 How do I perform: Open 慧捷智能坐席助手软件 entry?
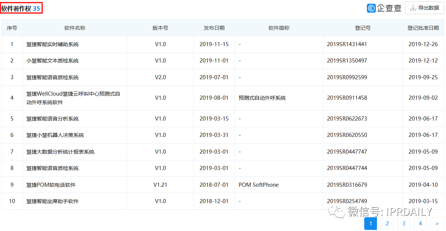click(53, 201)
